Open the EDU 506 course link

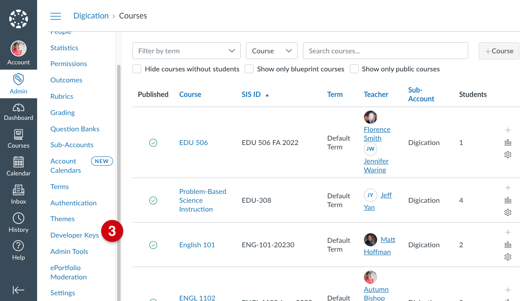pos(193,142)
